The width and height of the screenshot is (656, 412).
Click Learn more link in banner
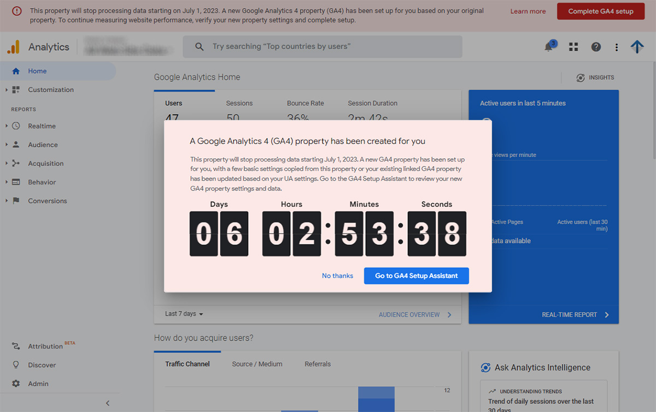click(528, 11)
